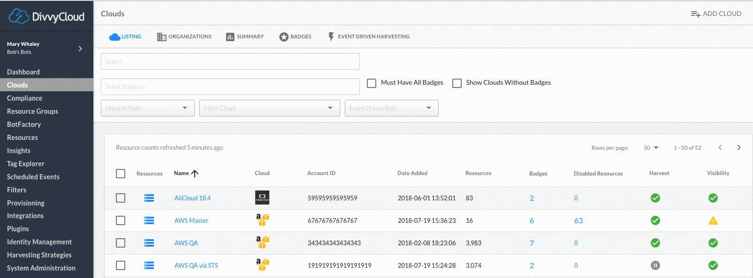Image resolution: width=753 pixels, height=278 pixels.
Task: Click inside the Search field
Action: [230, 61]
